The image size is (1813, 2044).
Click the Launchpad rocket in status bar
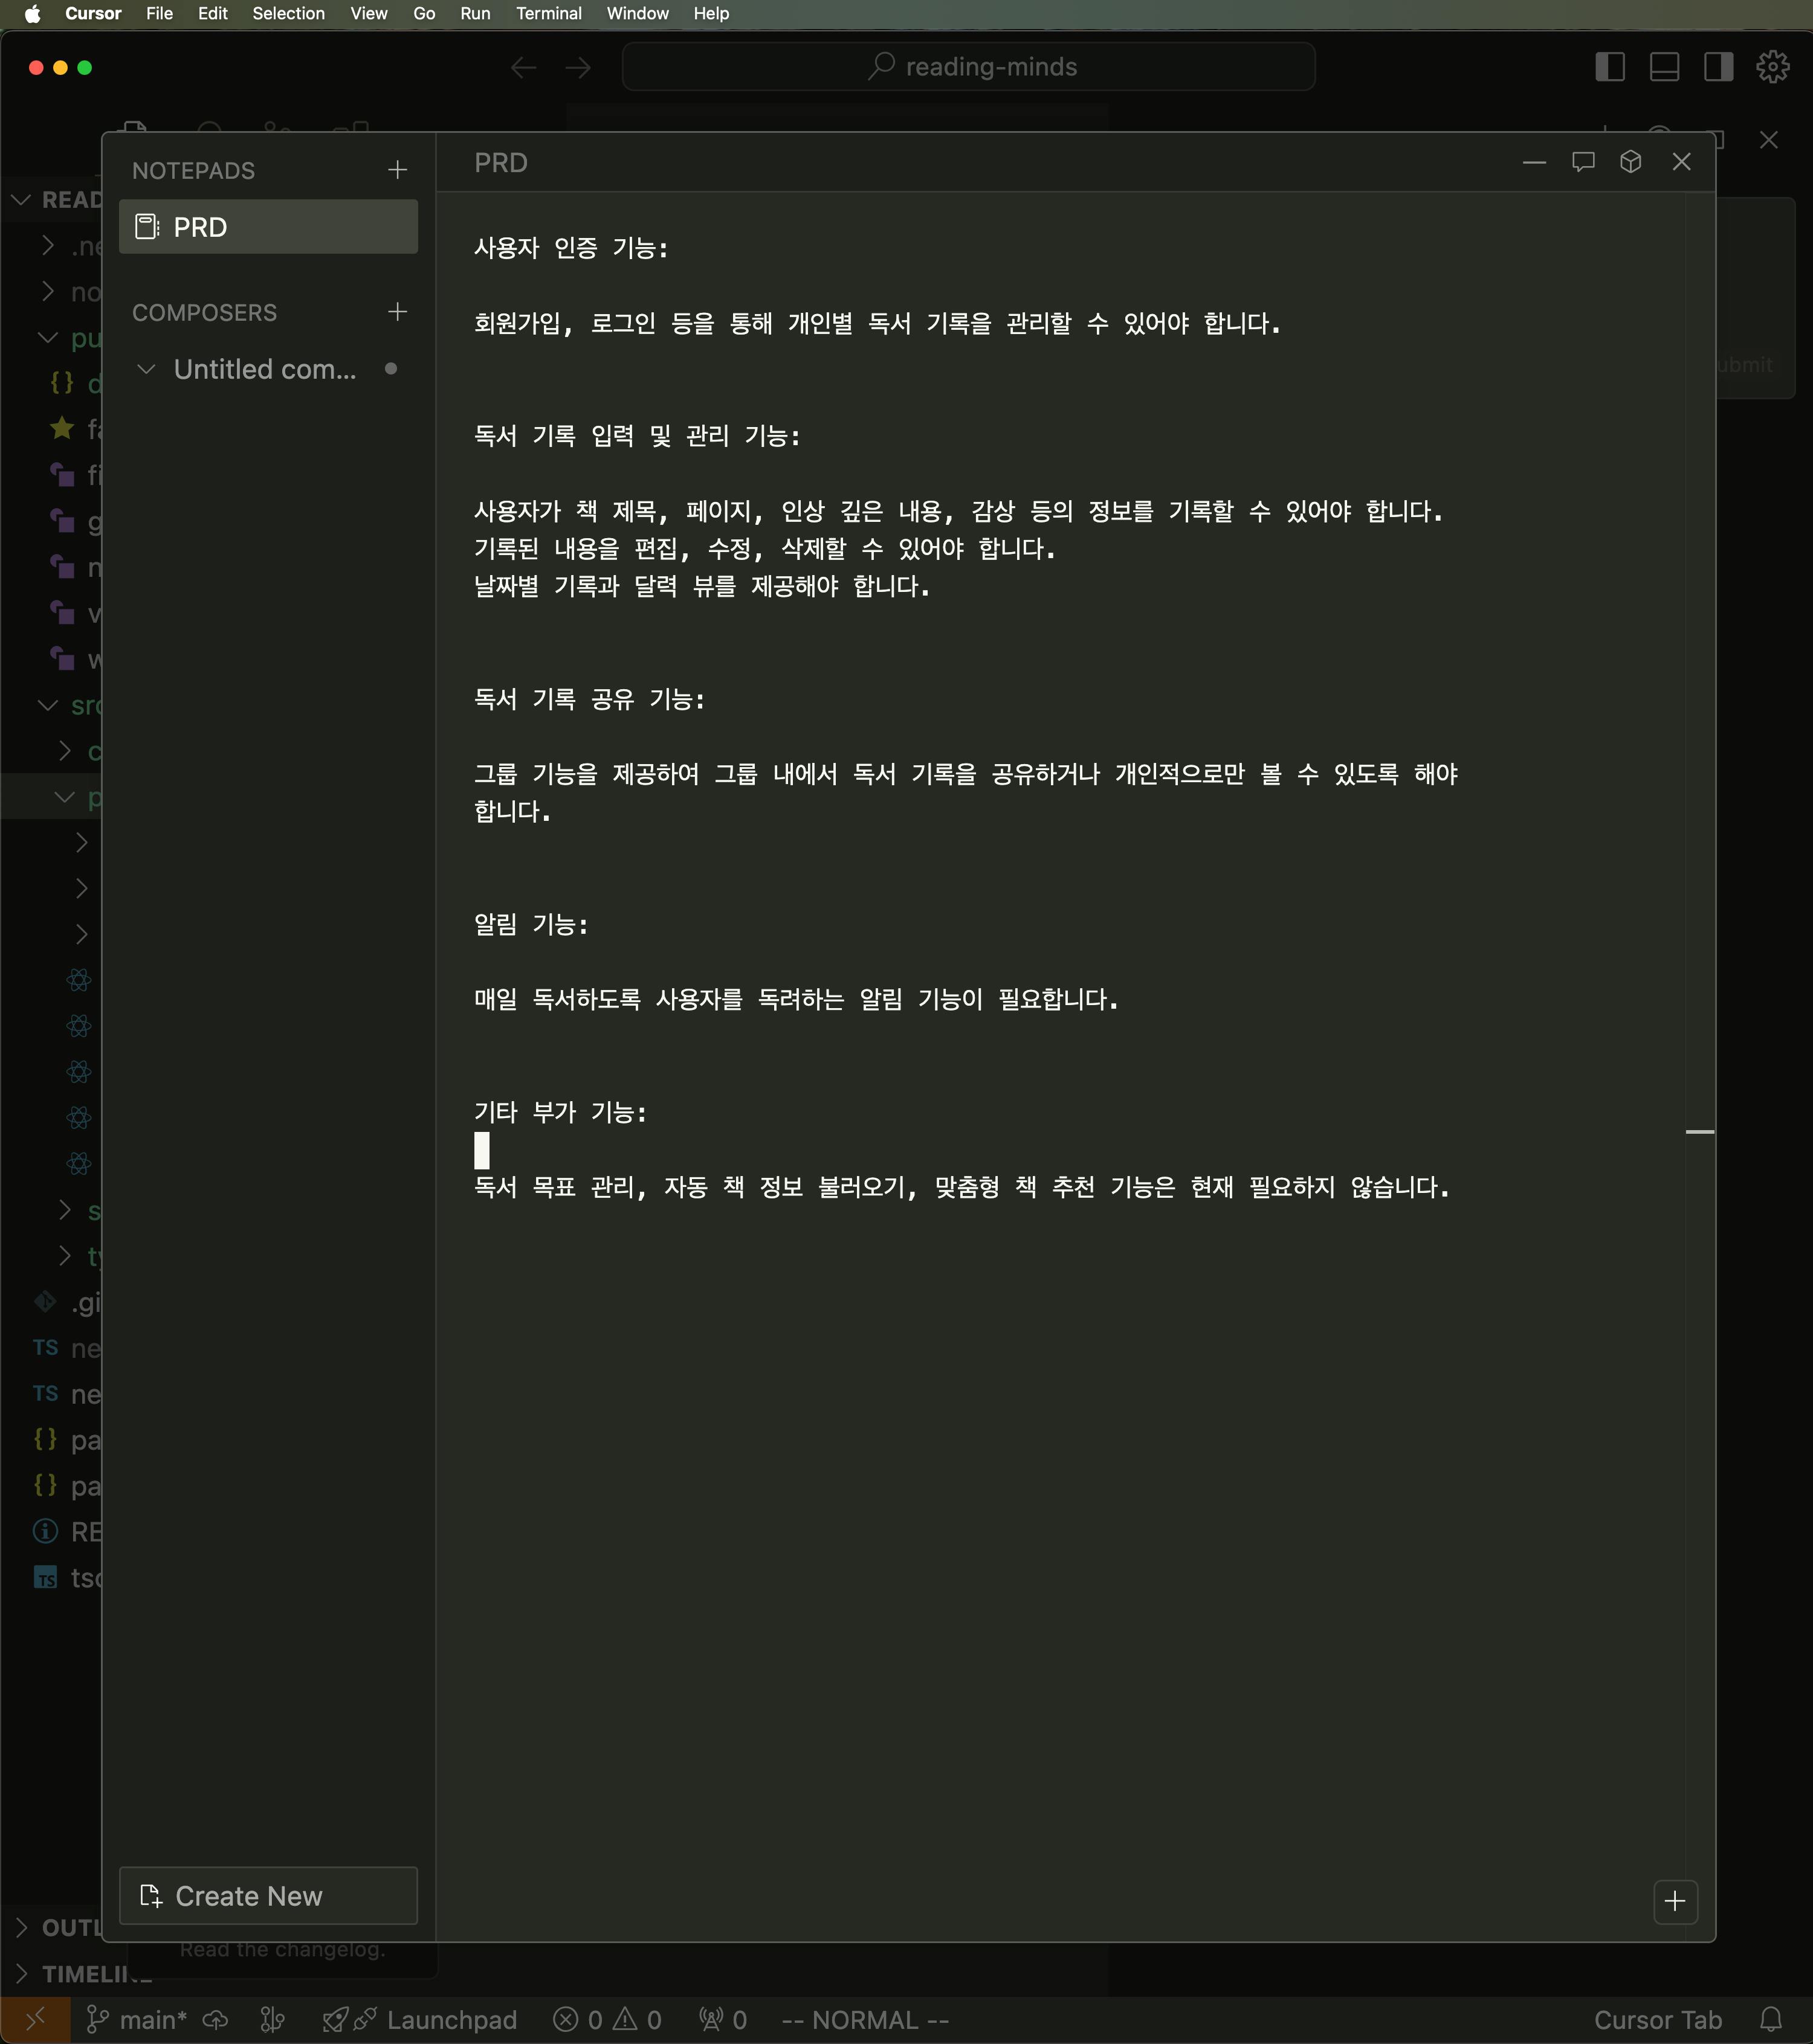point(335,2020)
